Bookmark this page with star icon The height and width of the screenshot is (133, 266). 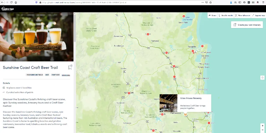point(210,2)
